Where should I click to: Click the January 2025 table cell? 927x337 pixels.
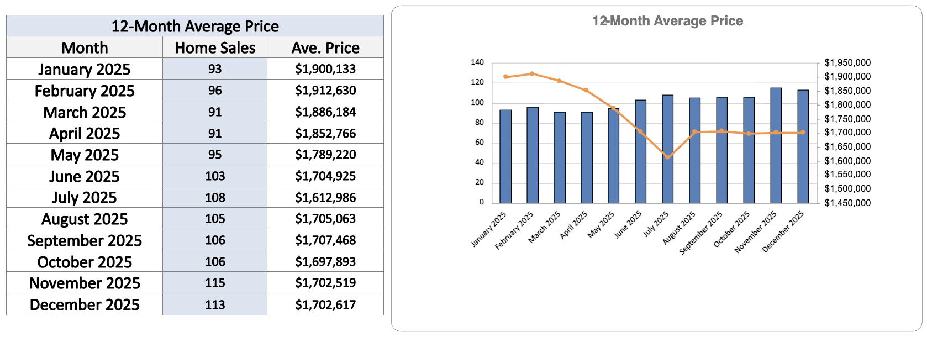click(x=85, y=70)
